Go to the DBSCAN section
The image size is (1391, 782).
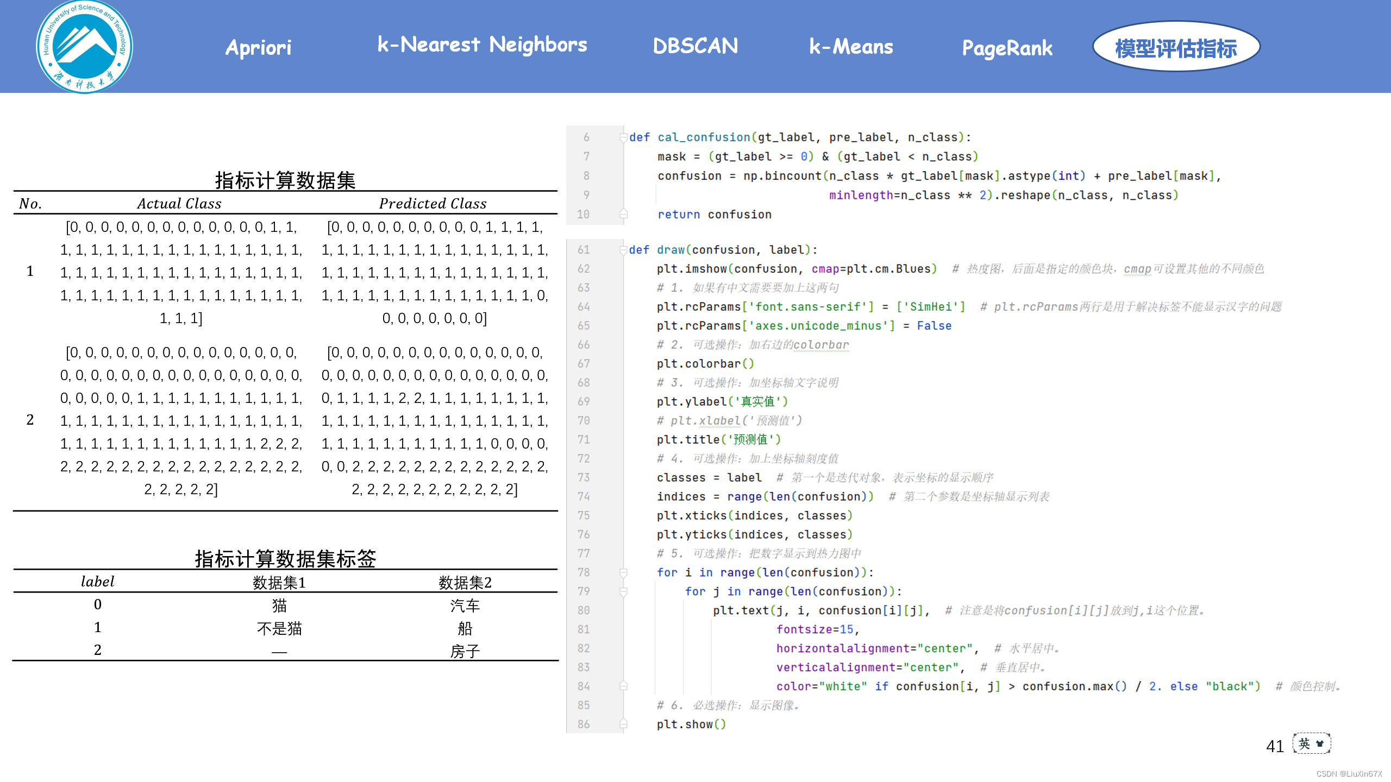click(x=695, y=46)
